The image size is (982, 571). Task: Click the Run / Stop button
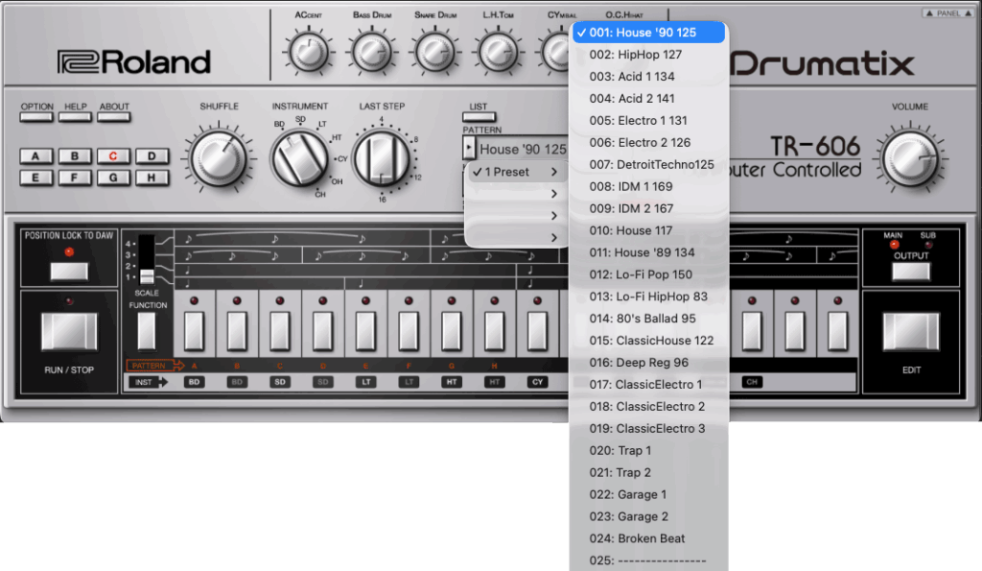[69, 332]
